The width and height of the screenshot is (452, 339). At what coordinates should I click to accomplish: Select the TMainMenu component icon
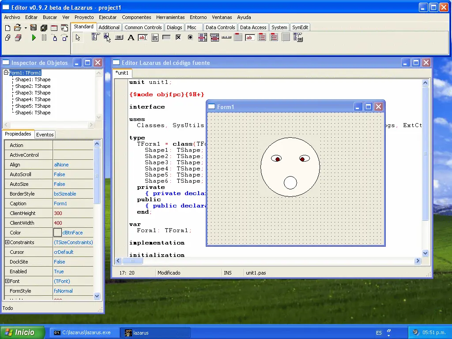(x=95, y=38)
